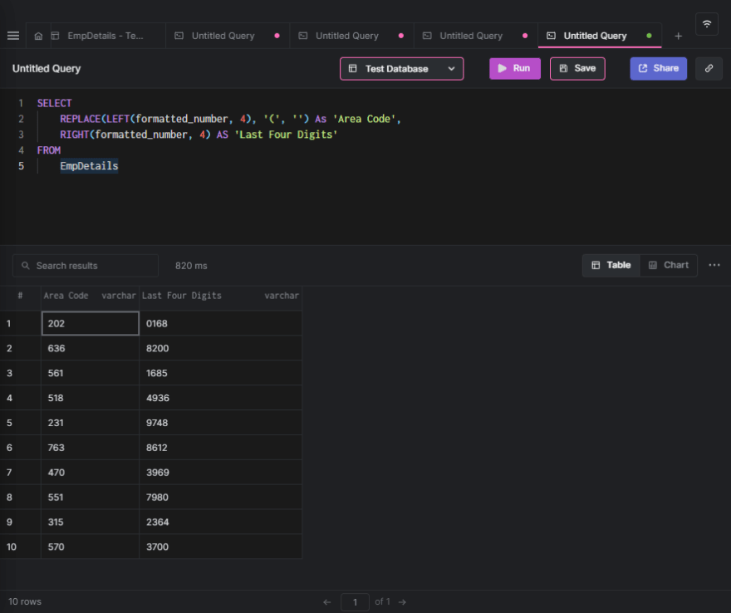Go to next results page arrow
The width and height of the screenshot is (731, 613).
tap(402, 602)
